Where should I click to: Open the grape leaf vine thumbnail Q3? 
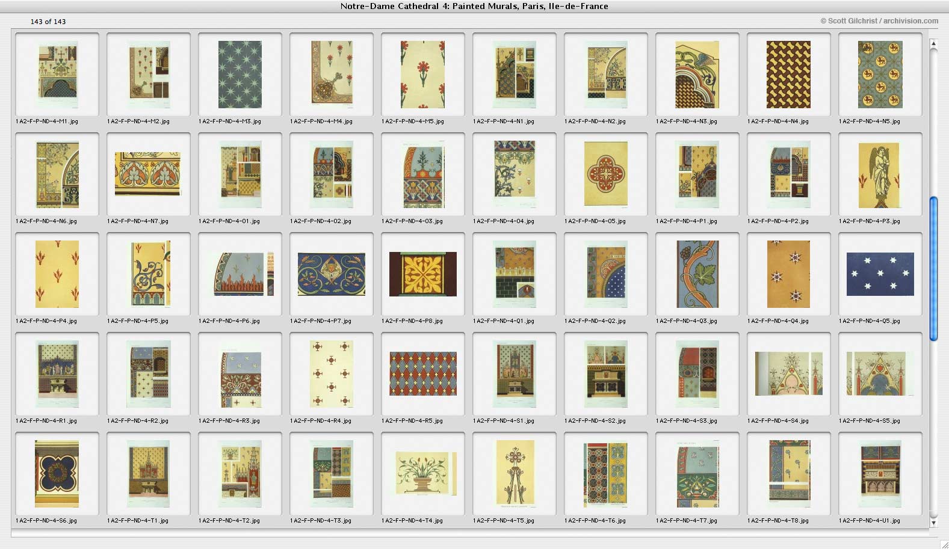coord(697,274)
